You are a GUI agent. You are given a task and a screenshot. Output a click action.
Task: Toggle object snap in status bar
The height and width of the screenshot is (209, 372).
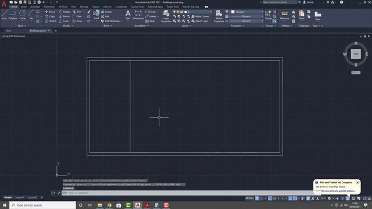click(x=295, y=199)
